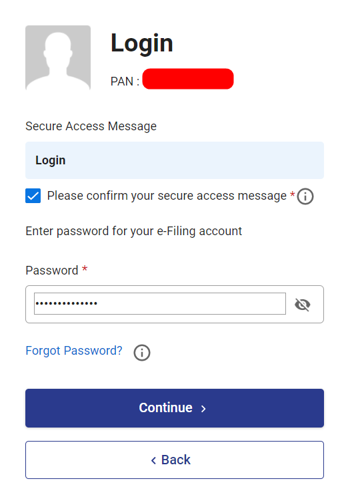Click the right chevron on Continue button
Image resolution: width=356 pixels, height=489 pixels.
203,409
